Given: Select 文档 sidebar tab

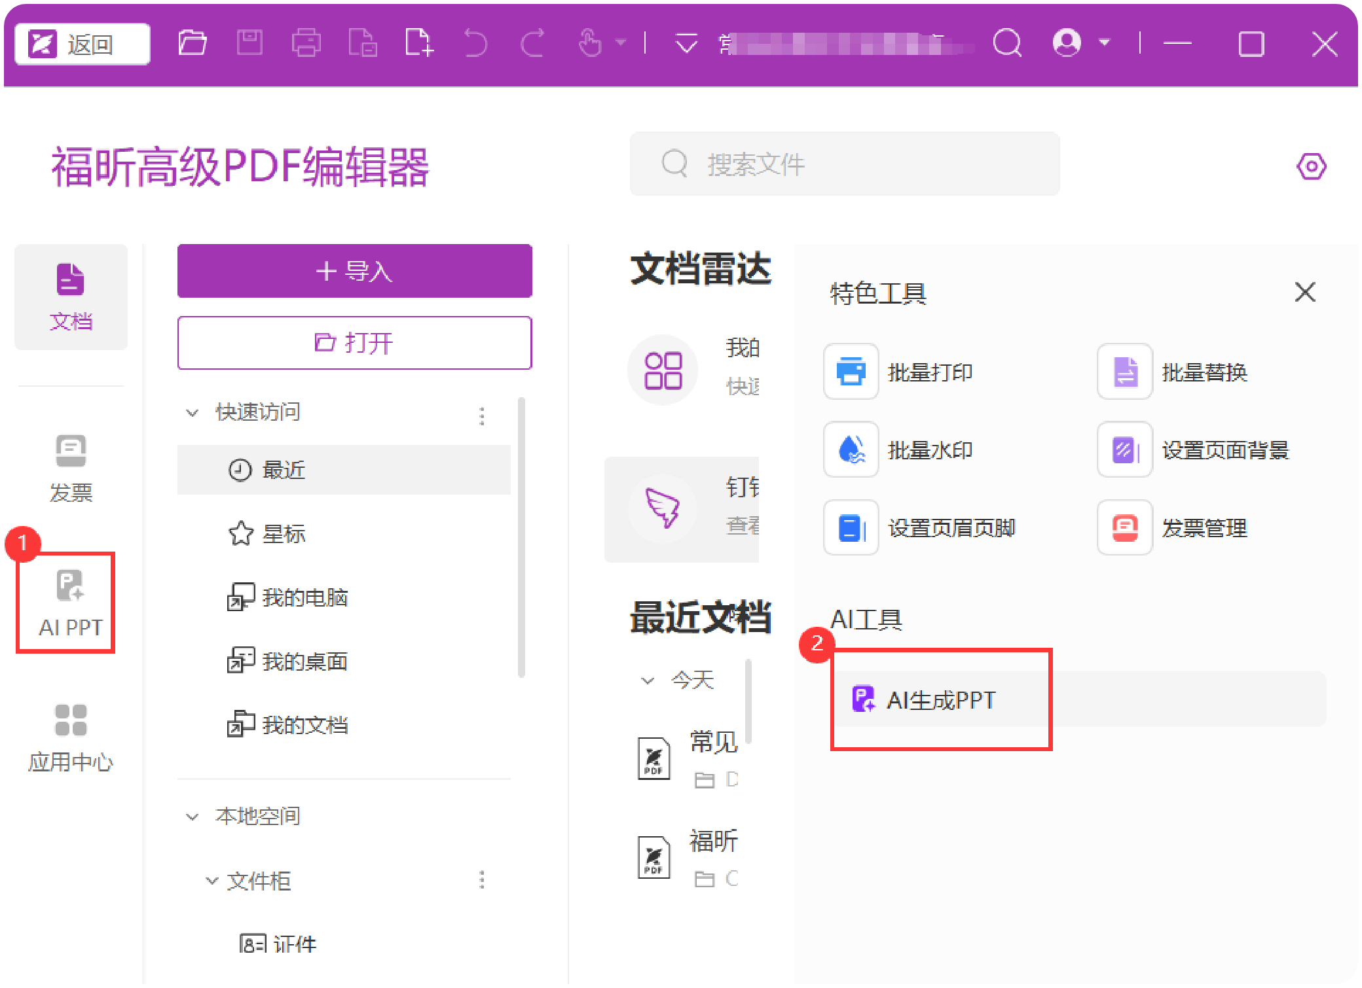Looking at the screenshot, I should pyautogui.click(x=71, y=297).
